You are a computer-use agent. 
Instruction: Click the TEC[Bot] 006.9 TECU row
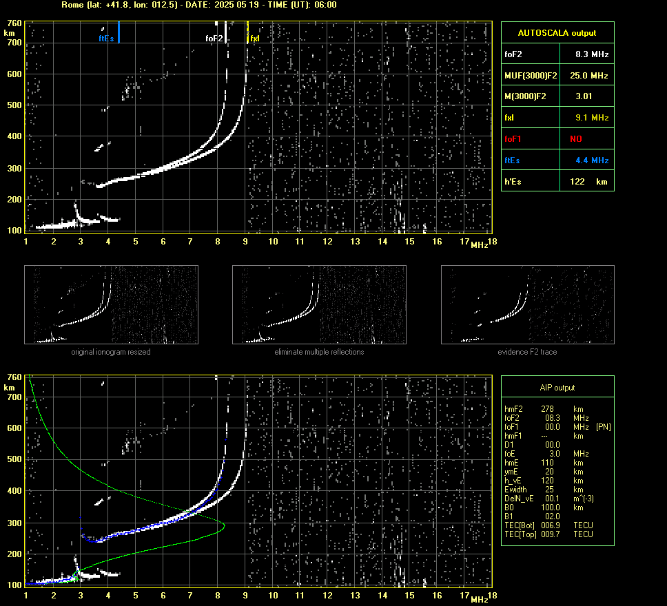(x=548, y=525)
